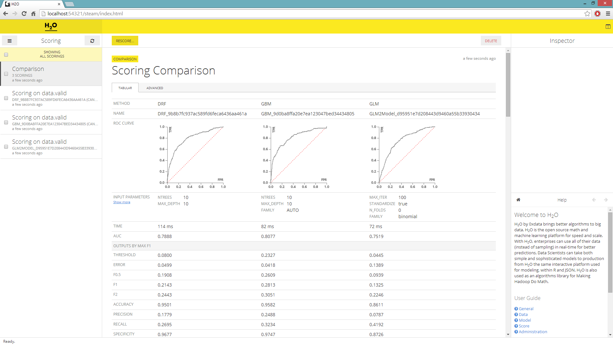
Task: Tick the Comparison item checkbox
Action: click(6, 74)
